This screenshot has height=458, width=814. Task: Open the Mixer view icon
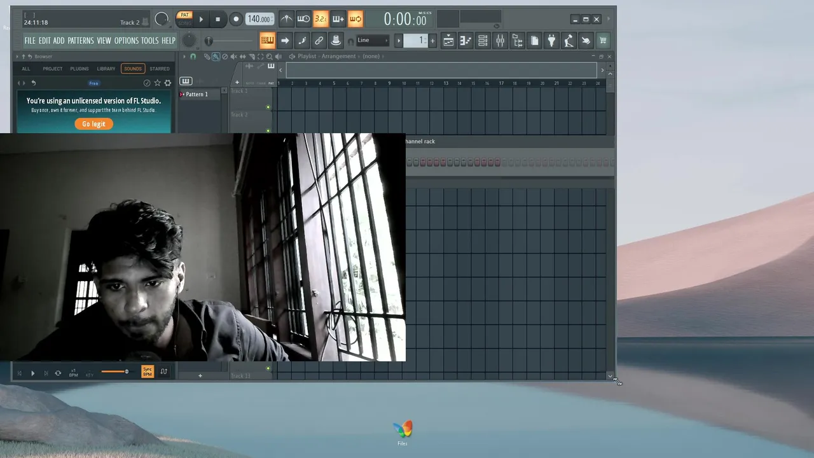[500, 41]
